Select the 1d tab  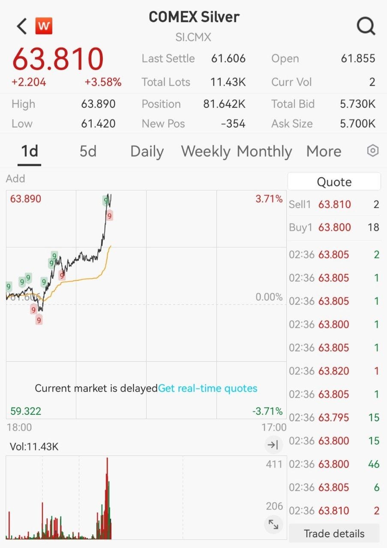(30, 151)
